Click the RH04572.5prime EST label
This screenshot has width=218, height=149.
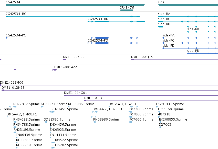coord(65,140)
